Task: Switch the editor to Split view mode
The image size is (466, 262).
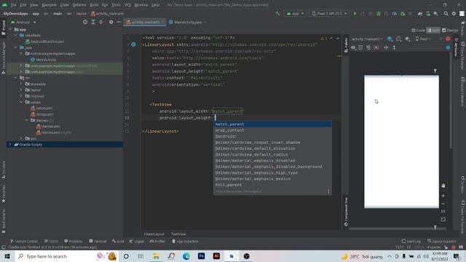Action: pos(433,31)
